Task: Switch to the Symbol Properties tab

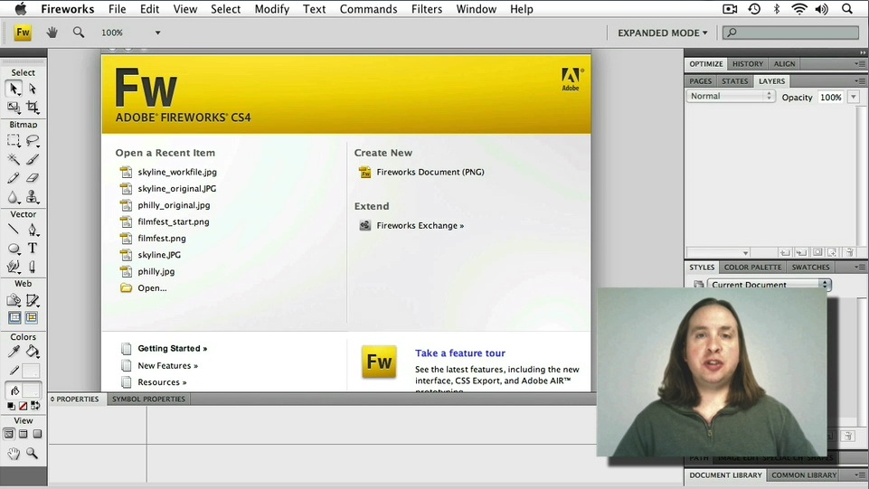Action: click(x=148, y=400)
